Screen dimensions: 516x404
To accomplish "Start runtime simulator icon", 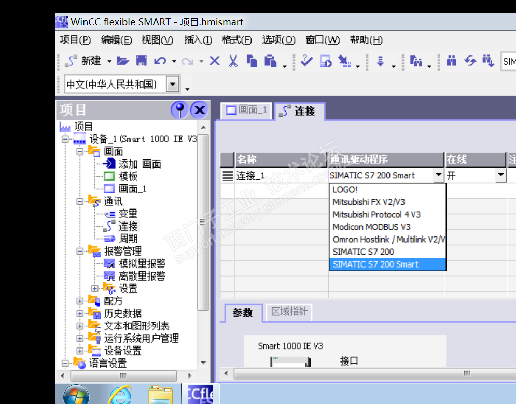I will (x=326, y=61).
